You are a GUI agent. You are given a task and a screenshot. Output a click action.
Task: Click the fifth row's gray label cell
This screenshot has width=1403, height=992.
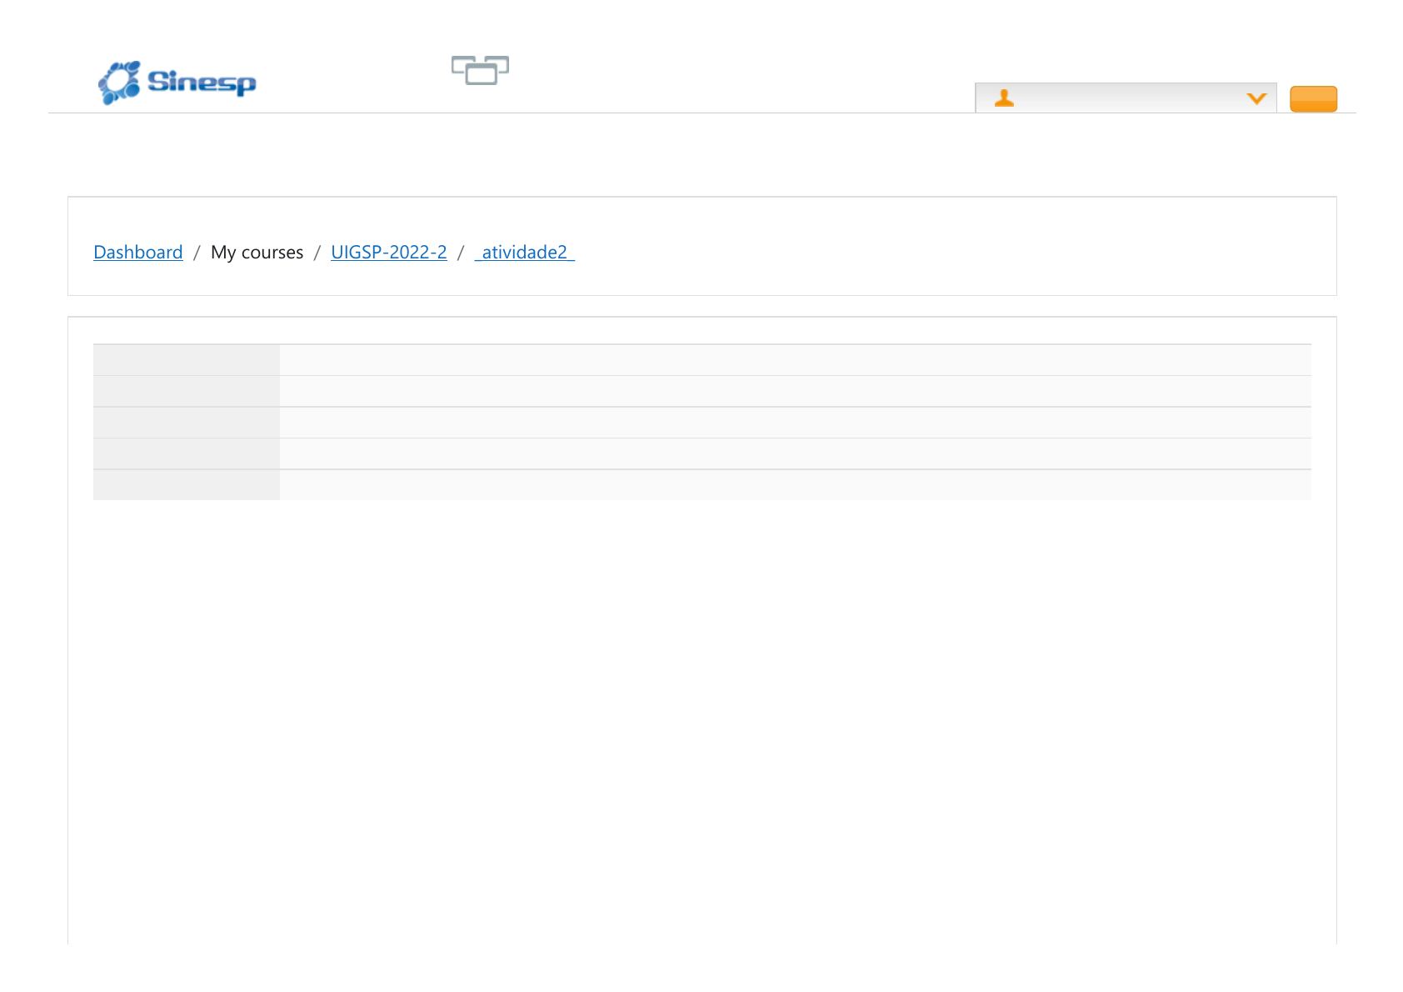pos(186,485)
